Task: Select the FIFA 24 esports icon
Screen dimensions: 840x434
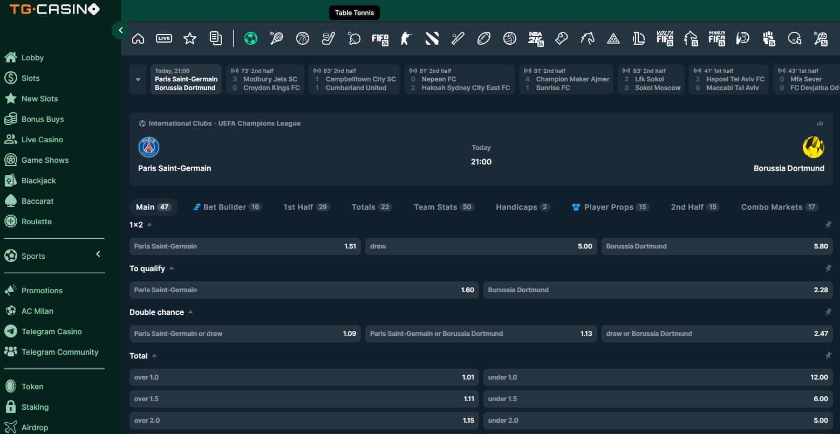Action: tap(380, 39)
